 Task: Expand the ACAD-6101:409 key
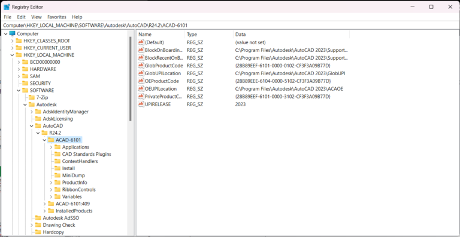click(x=44, y=204)
